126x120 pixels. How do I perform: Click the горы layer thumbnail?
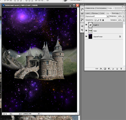click(x=90, y=31)
